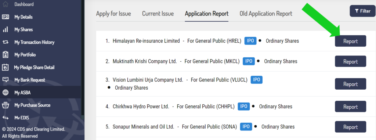Click the My ASBA globe icon
The image size is (376, 140).
(x=5, y=93)
